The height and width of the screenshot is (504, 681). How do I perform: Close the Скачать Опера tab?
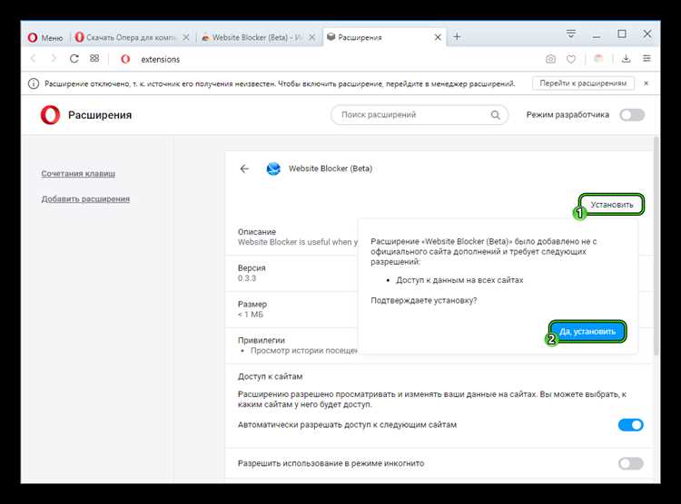(186, 38)
